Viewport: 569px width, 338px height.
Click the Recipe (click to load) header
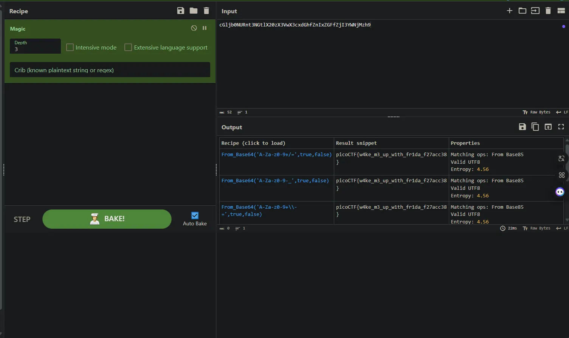tap(253, 143)
